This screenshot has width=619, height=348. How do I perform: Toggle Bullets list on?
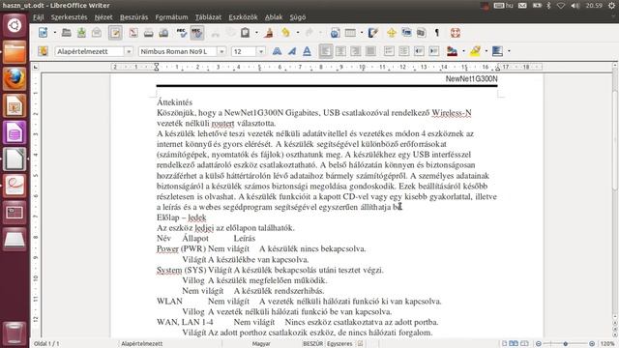pos(404,51)
